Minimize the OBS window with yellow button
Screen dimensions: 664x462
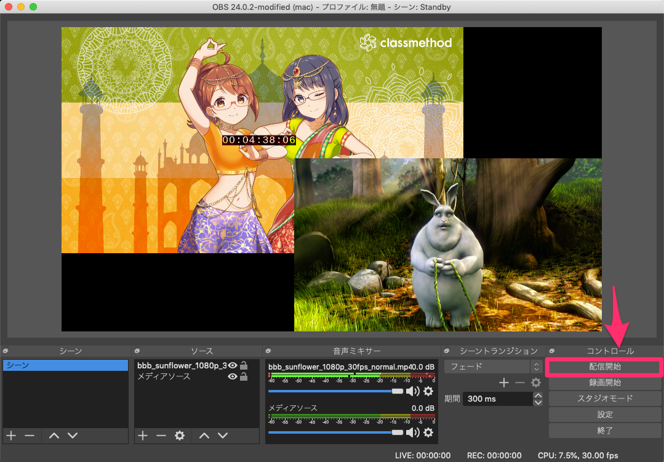tap(21, 7)
